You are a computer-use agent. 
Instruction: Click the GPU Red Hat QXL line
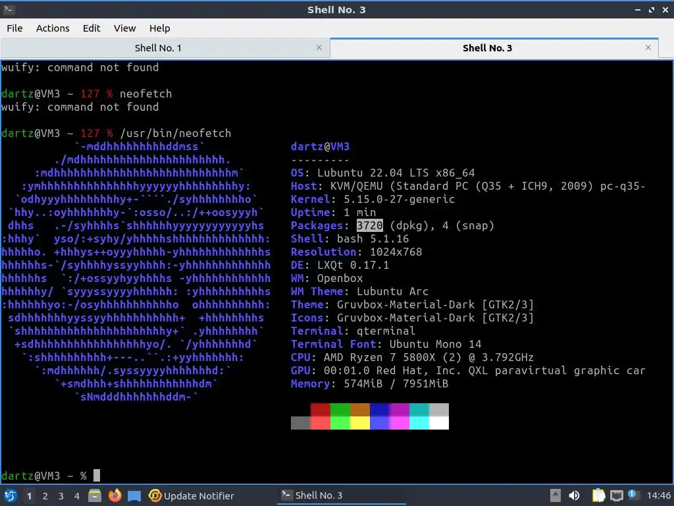pos(468,370)
